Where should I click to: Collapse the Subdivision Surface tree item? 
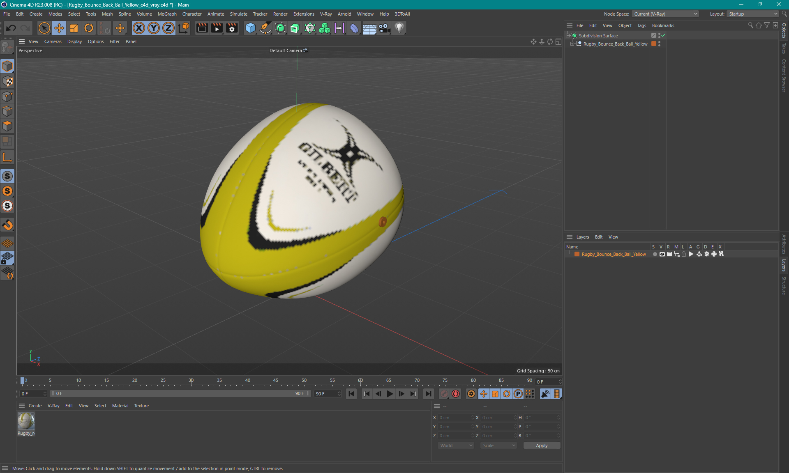(568, 36)
